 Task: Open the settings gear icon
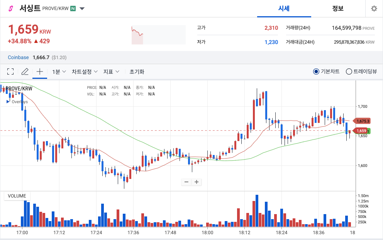374,9
